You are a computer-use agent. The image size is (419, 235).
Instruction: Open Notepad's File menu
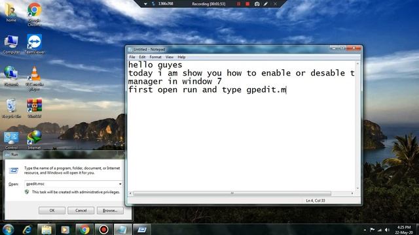[132, 57]
